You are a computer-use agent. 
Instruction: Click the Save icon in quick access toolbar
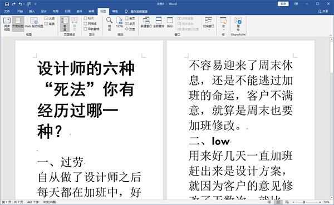(x=7, y=4)
